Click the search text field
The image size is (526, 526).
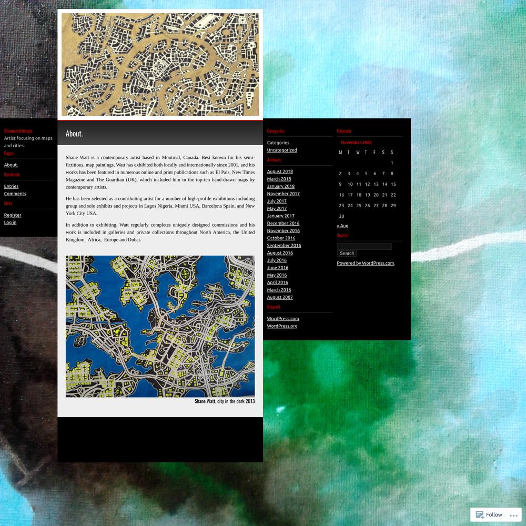[365, 247]
